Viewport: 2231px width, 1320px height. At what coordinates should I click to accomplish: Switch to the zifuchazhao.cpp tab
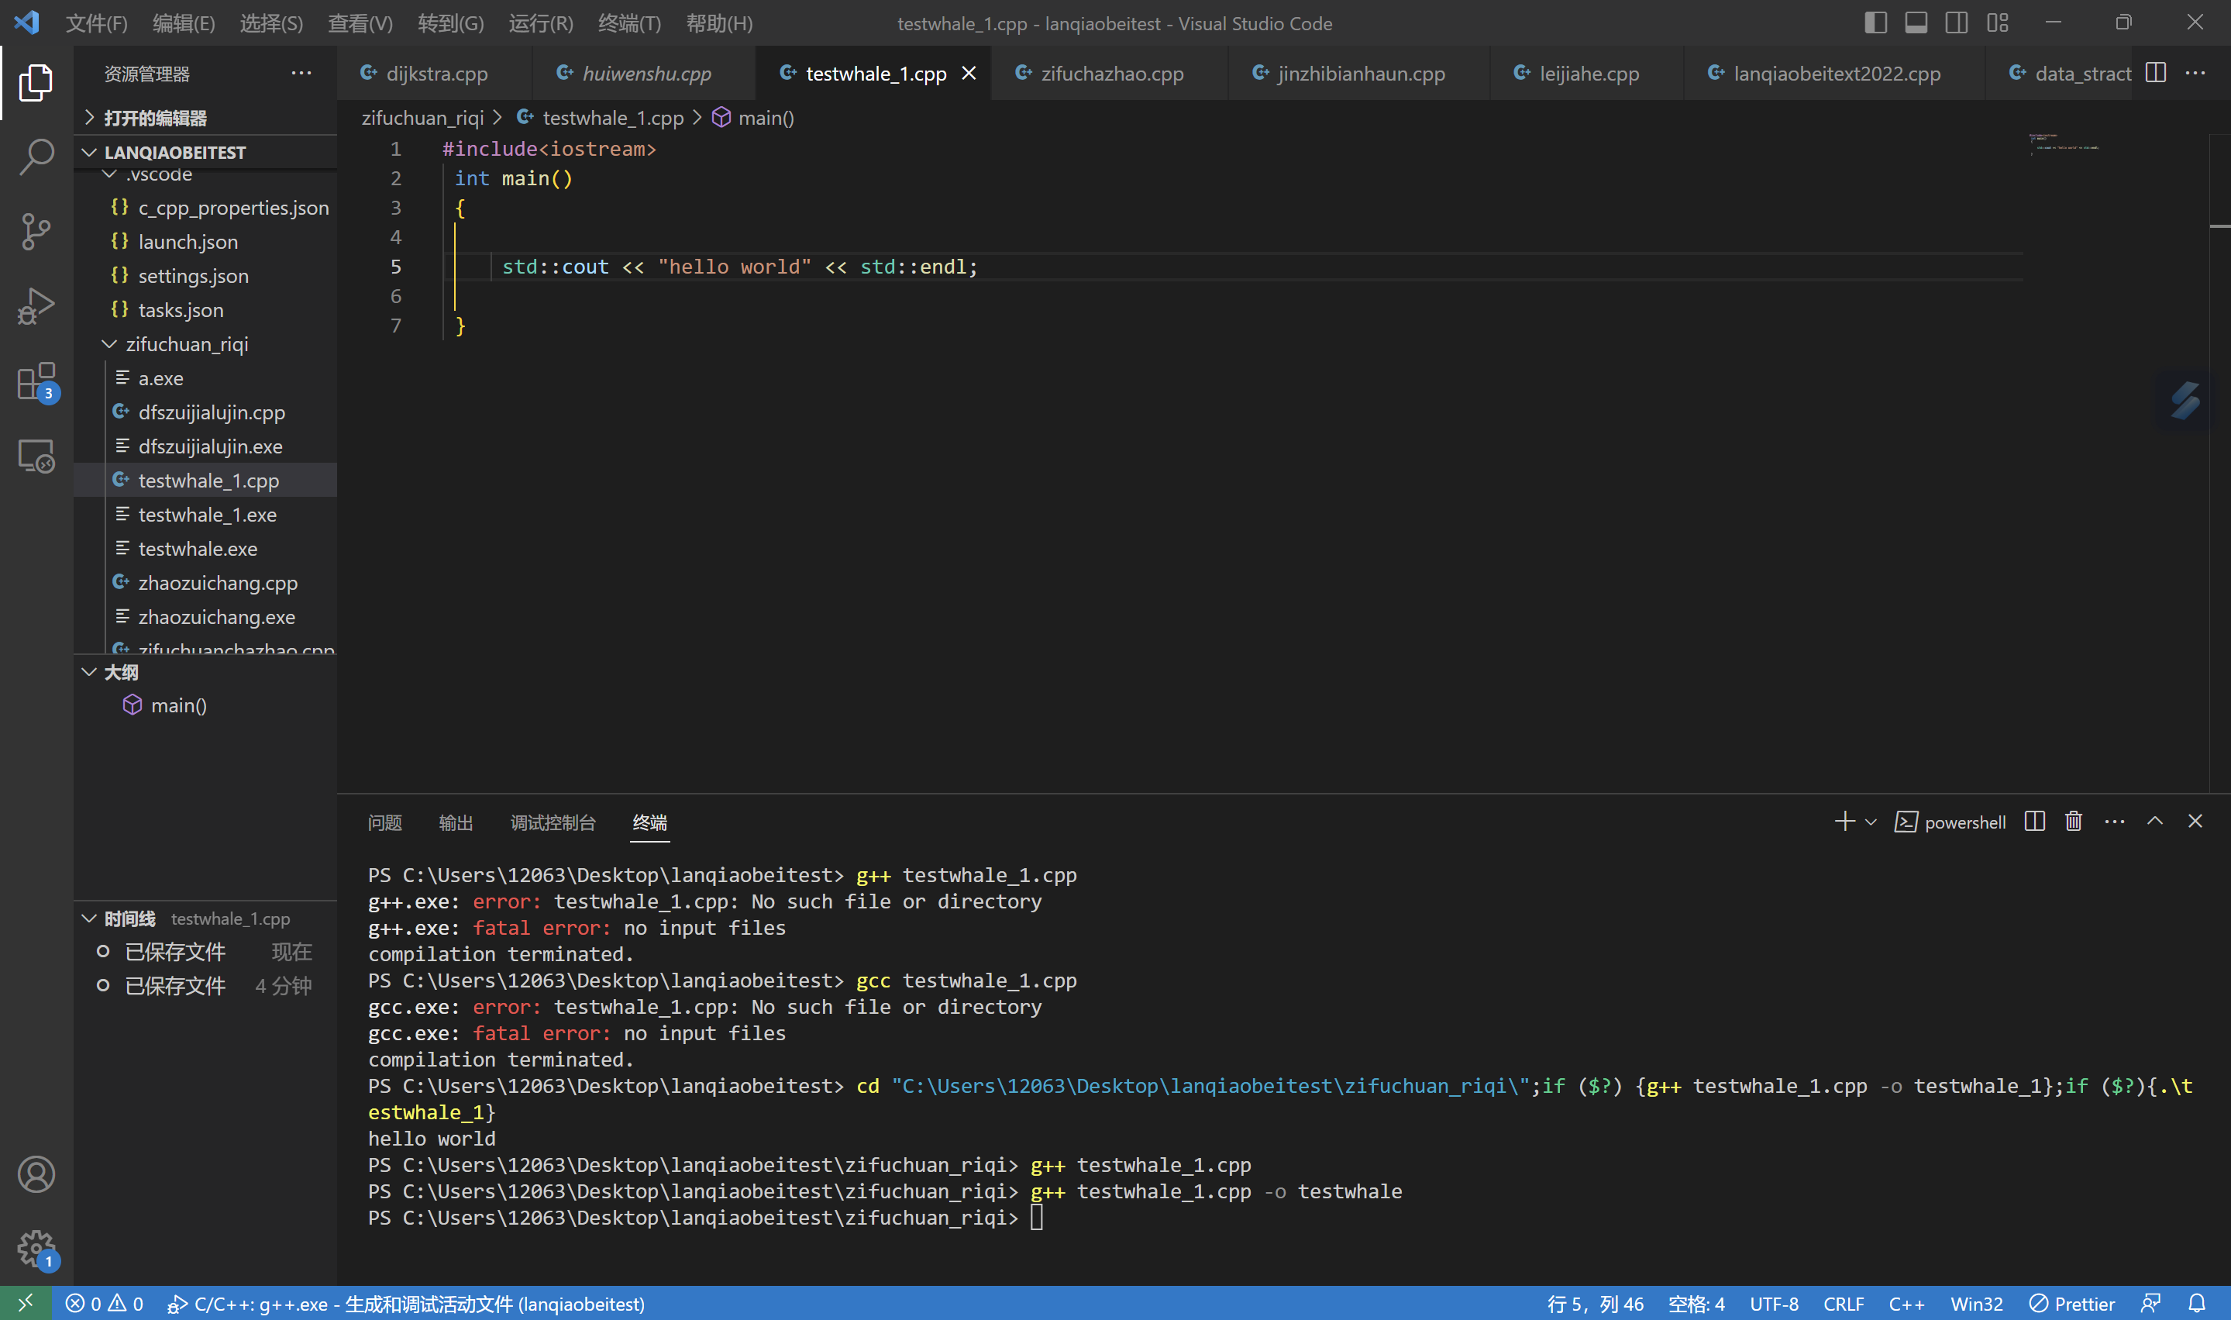[1109, 73]
